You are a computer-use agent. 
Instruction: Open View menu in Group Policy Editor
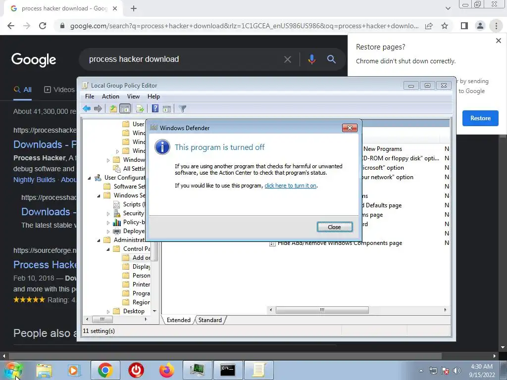pyautogui.click(x=133, y=96)
